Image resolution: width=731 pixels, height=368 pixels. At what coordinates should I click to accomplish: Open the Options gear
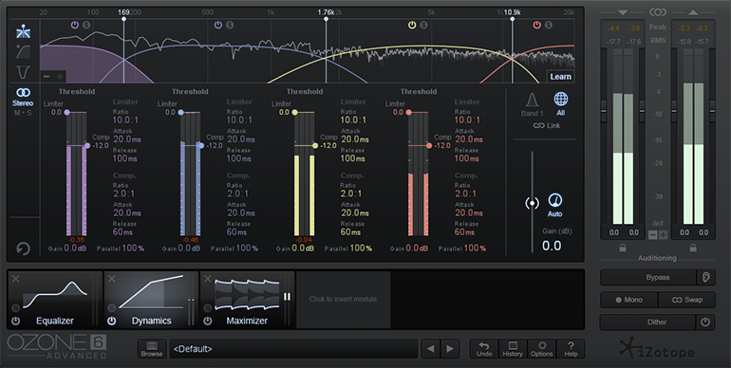click(x=541, y=348)
